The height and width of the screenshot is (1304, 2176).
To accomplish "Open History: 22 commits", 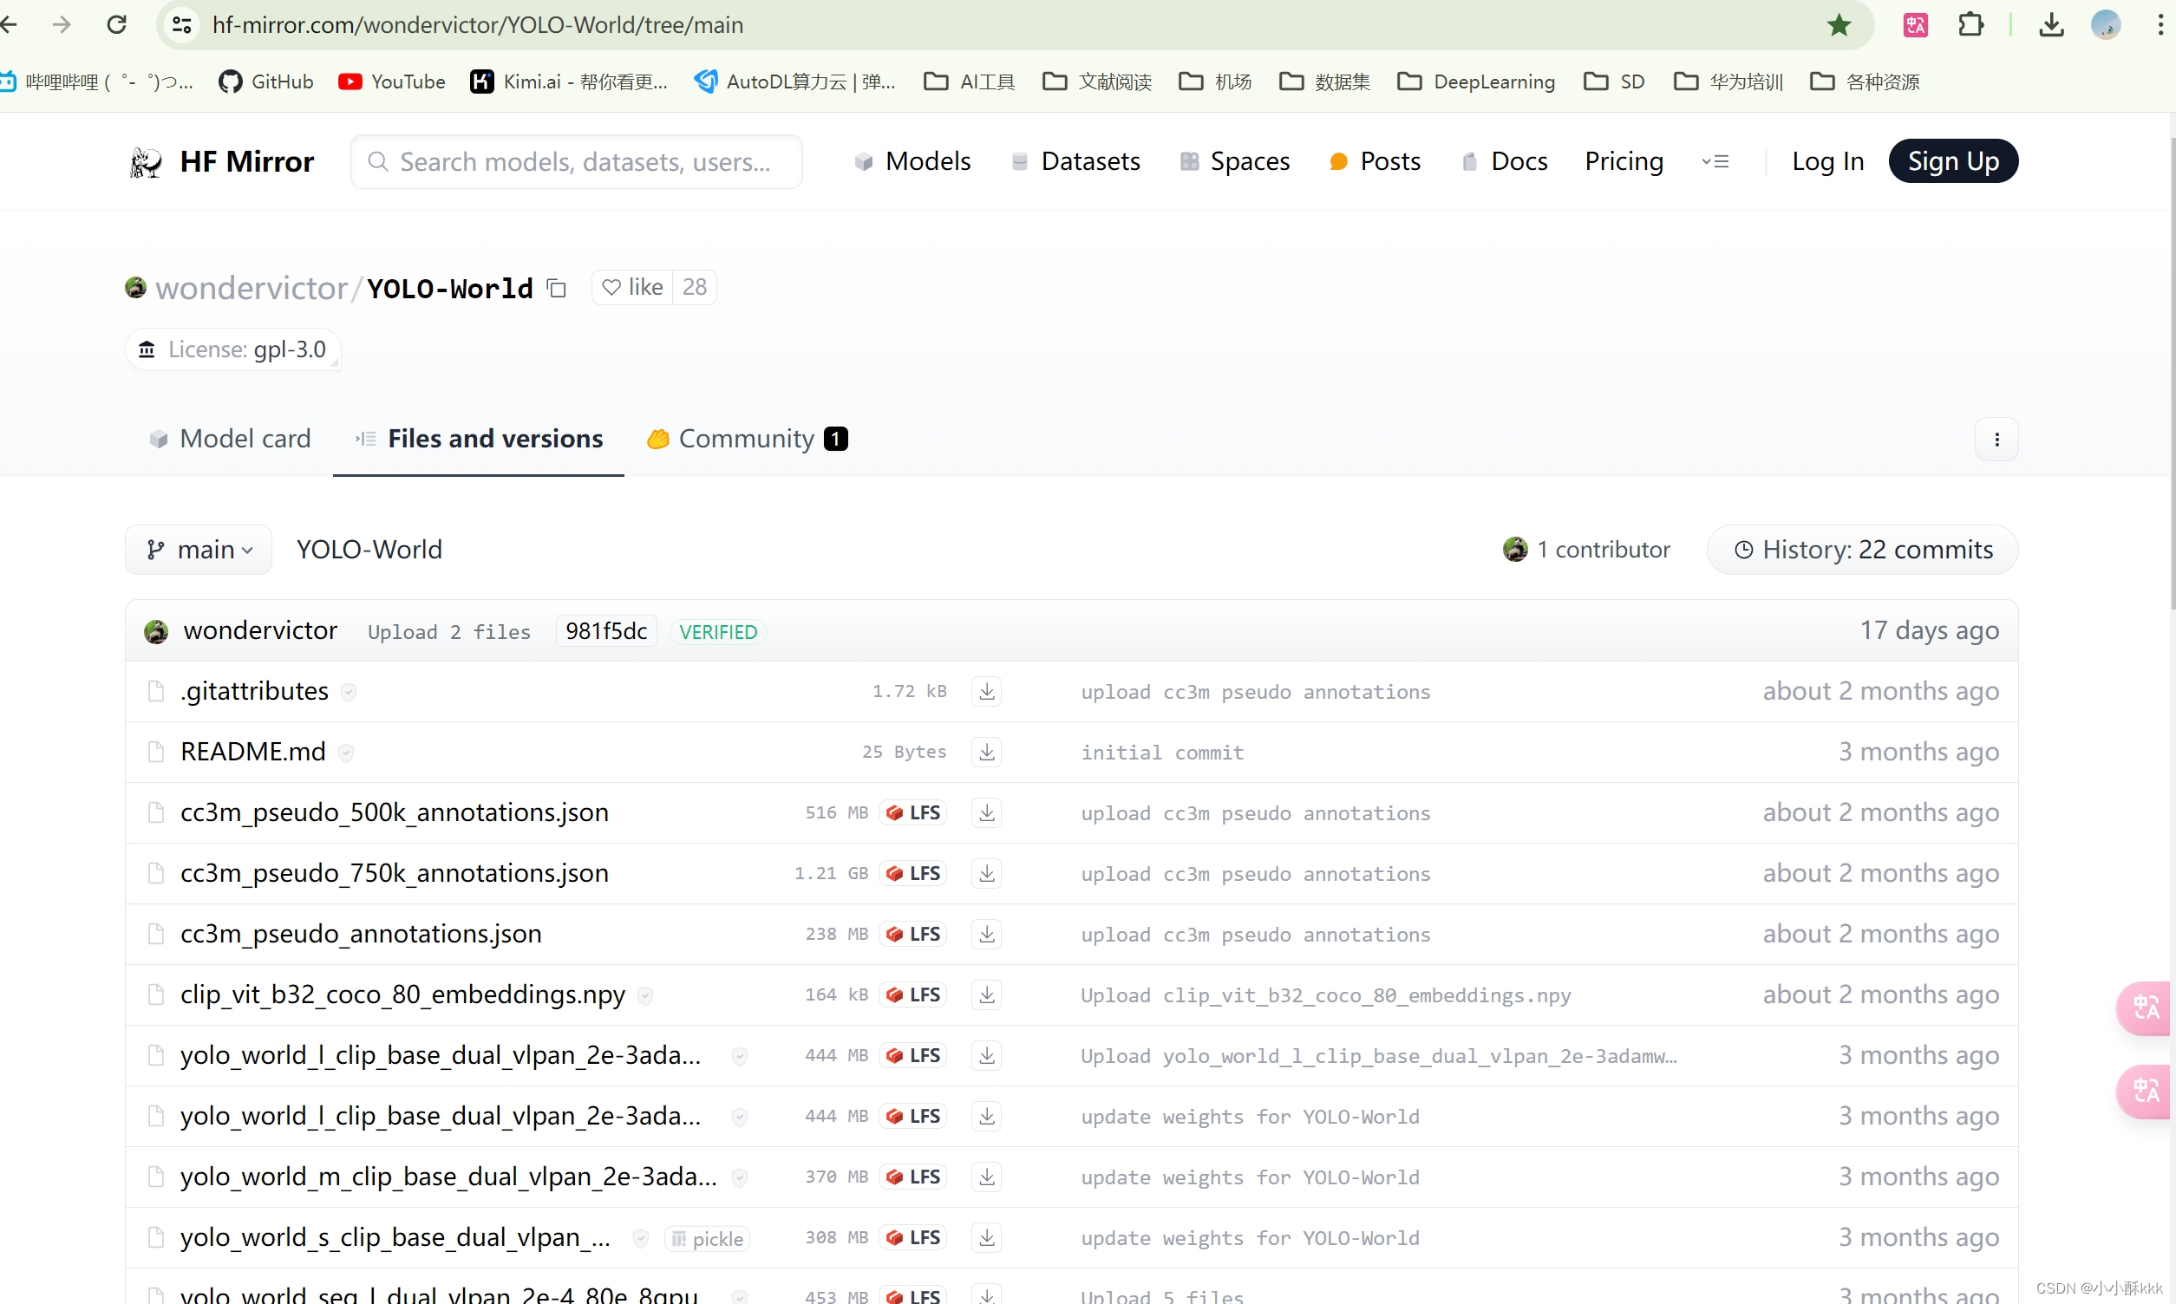I will pyautogui.click(x=1862, y=550).
